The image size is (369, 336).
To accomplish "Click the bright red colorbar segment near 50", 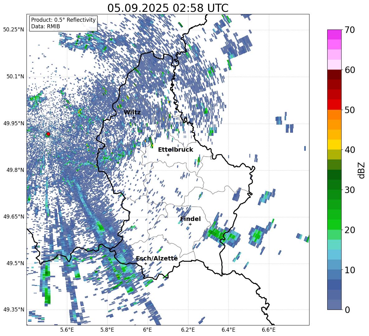I will pos(334,105).
